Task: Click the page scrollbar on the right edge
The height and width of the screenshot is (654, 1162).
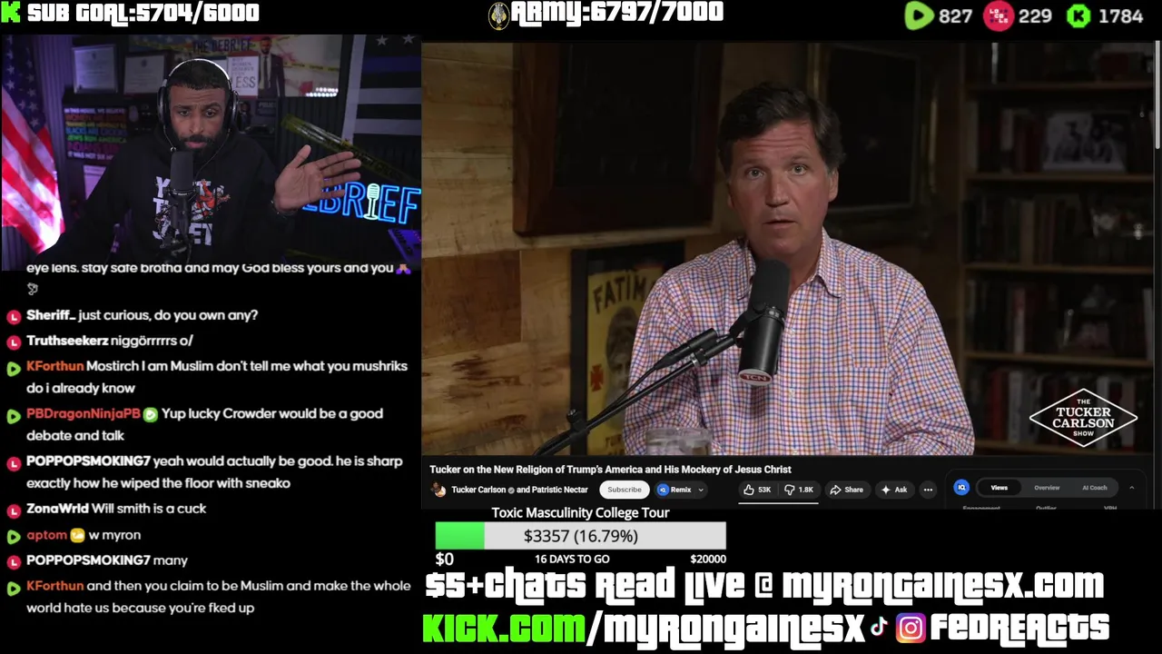Action: tap(1157, 95)
